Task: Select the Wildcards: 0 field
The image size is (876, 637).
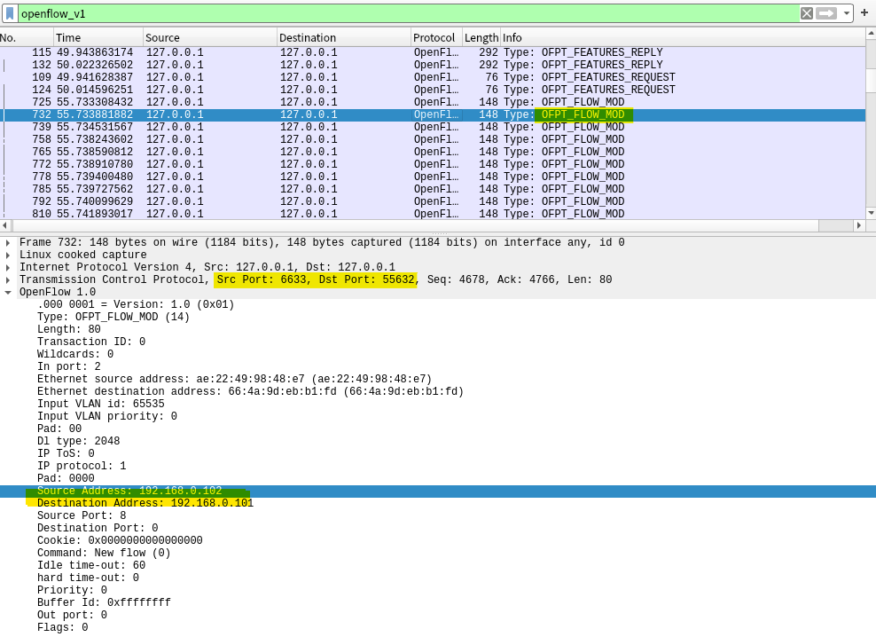Action: pos(74,354)
